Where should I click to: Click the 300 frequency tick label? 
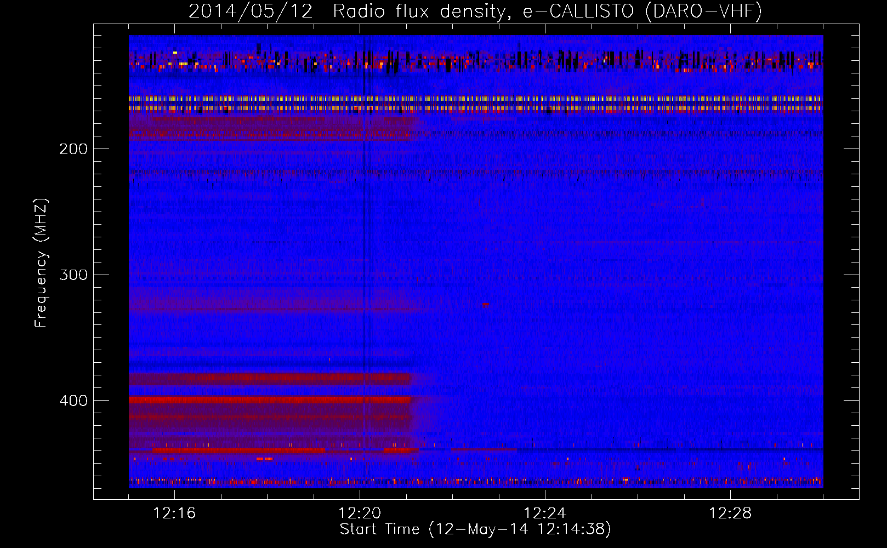click(73, 275)
